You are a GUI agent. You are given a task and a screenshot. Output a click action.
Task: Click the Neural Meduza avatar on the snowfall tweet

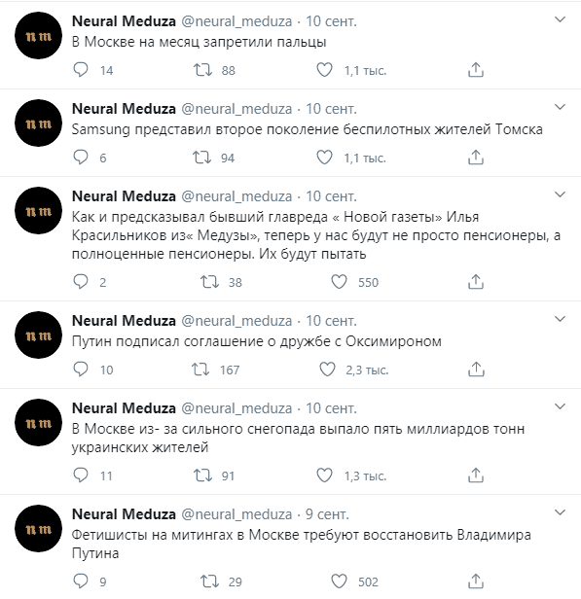click(38, 422)
